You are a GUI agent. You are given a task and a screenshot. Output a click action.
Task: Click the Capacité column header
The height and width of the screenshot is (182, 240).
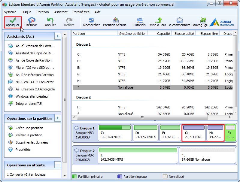163,34
